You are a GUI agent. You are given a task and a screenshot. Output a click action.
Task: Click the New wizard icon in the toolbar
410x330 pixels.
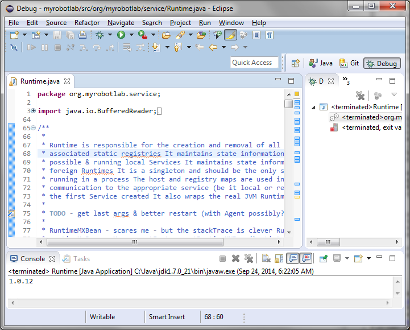coord(14,35)
